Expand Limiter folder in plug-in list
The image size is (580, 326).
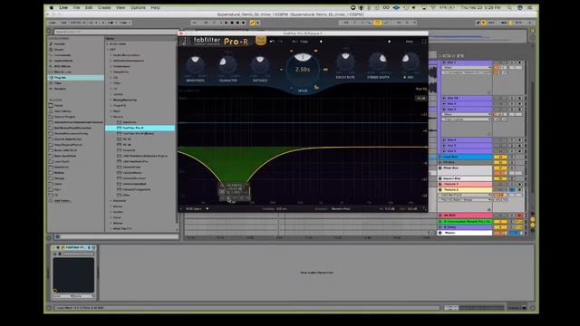coord(111,94)
